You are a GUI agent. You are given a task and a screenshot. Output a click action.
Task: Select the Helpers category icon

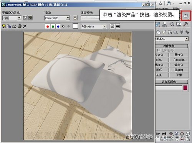[175, 32]
